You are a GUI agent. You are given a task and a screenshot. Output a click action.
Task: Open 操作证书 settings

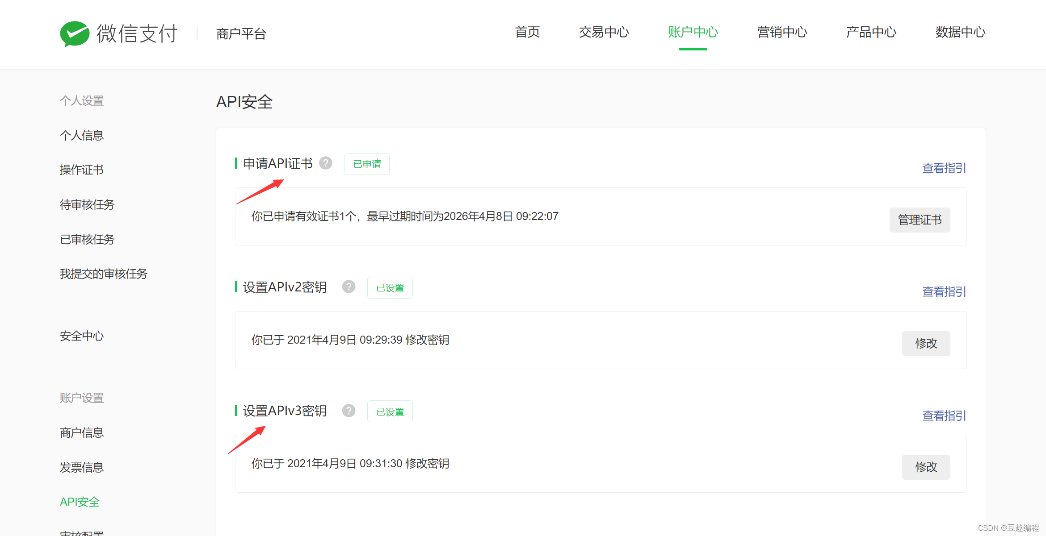click(82, 169)
